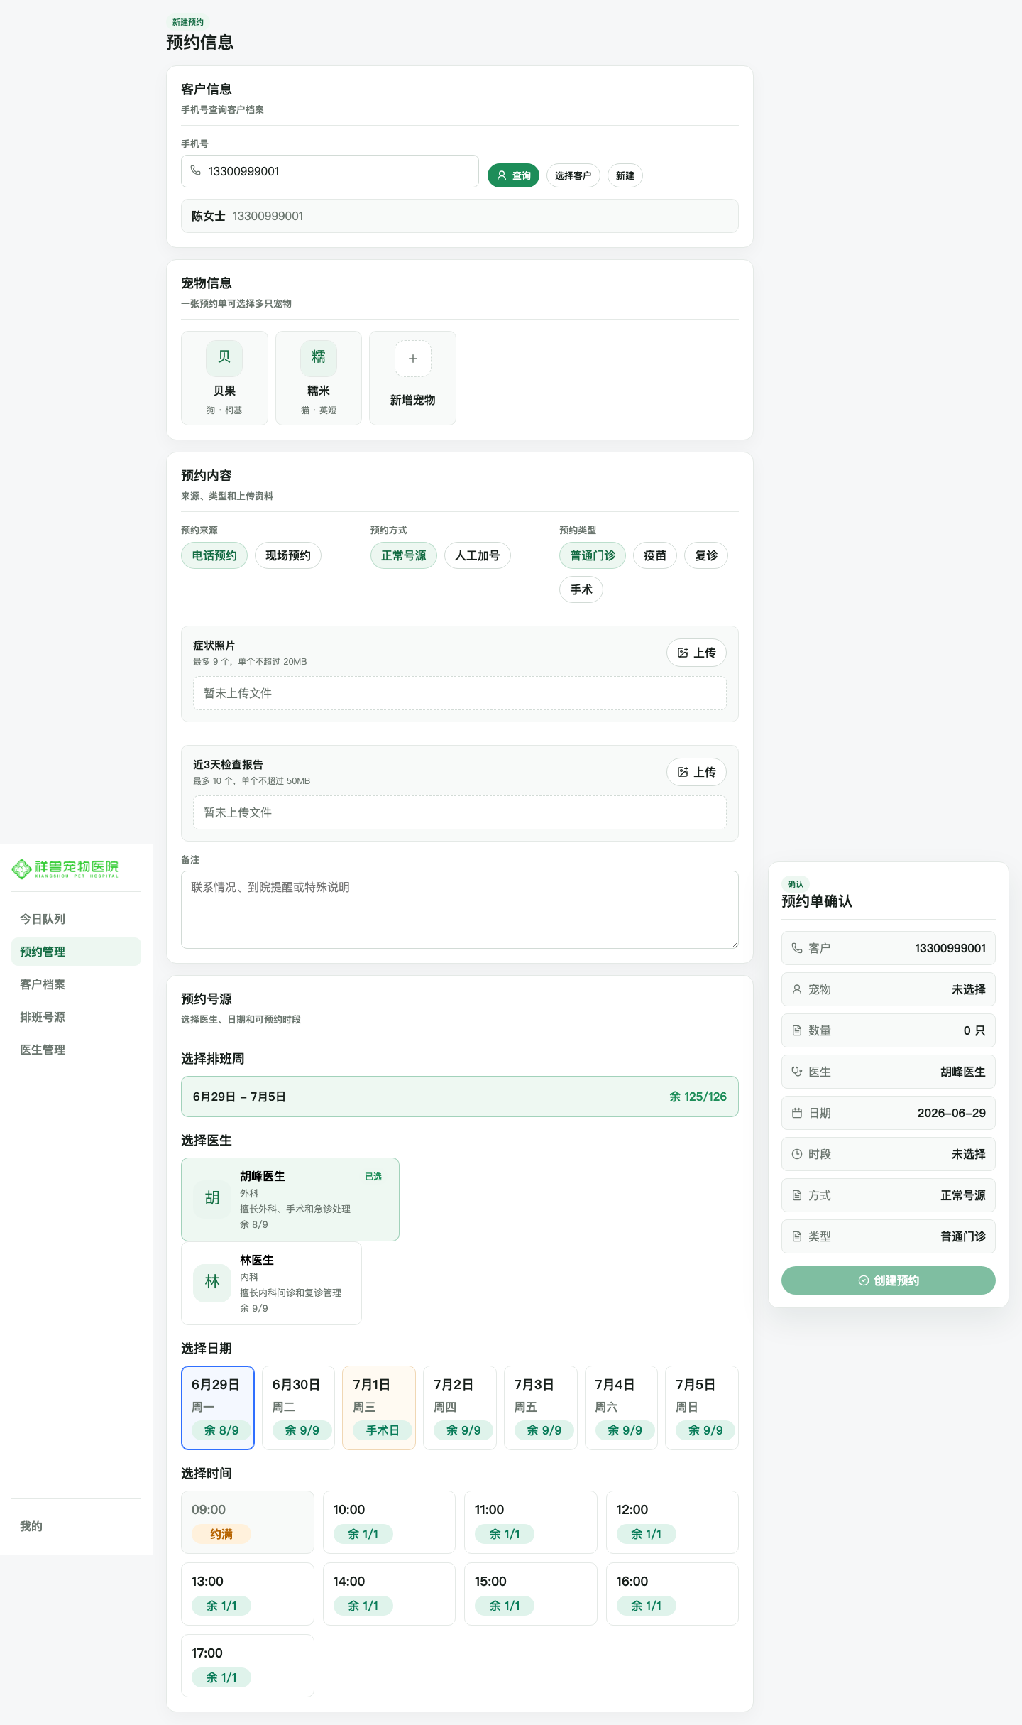Pick date 7月3日 周五
The height and width of the screenshot is (1725, 1022).
coord(541,1408)
